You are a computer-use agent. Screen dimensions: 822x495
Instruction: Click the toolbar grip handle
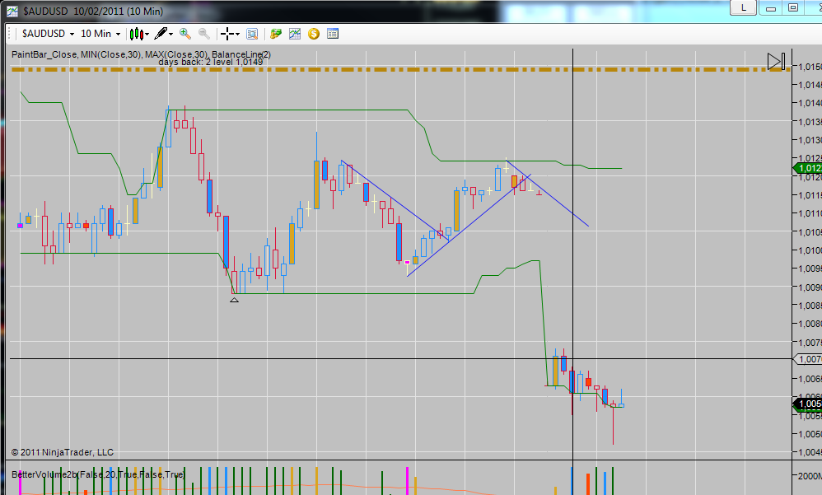coord(9,34)
